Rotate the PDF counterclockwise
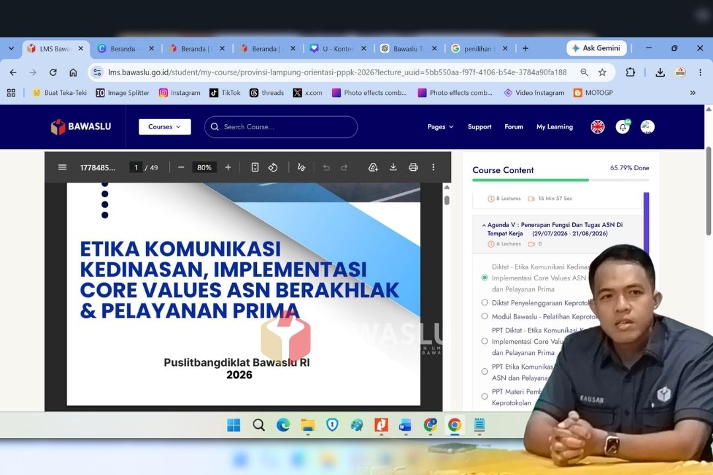 click(x=273, y=168)
